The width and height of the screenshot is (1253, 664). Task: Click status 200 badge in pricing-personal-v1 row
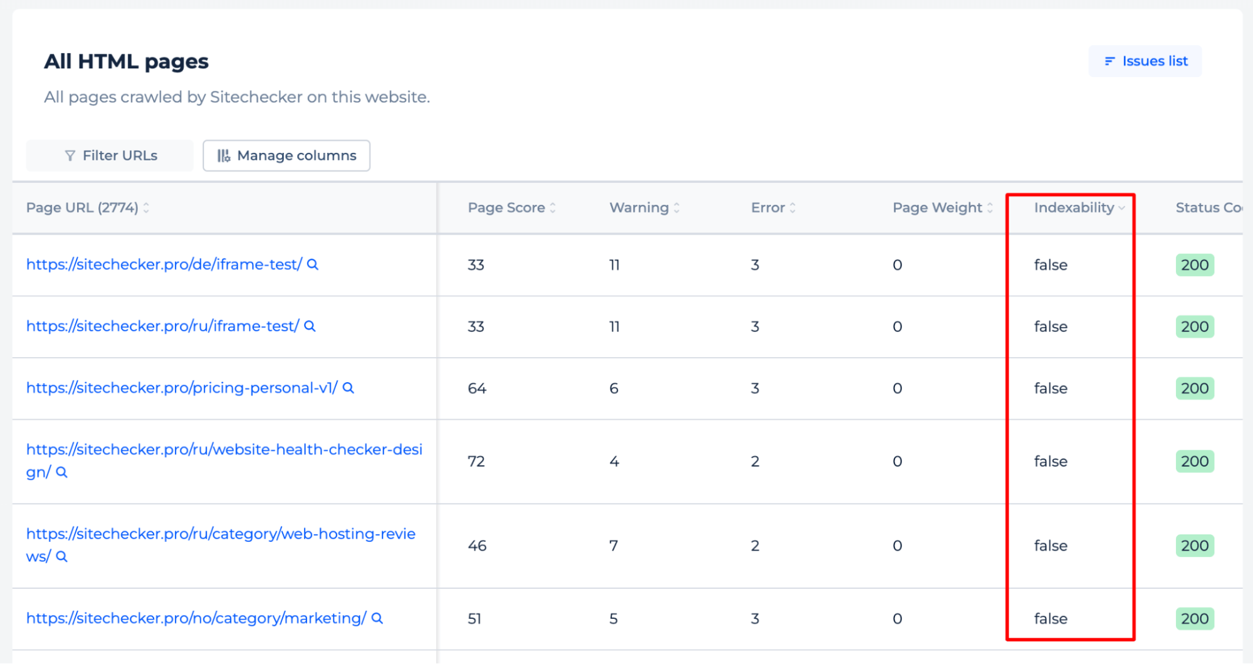coord(1195,388)
